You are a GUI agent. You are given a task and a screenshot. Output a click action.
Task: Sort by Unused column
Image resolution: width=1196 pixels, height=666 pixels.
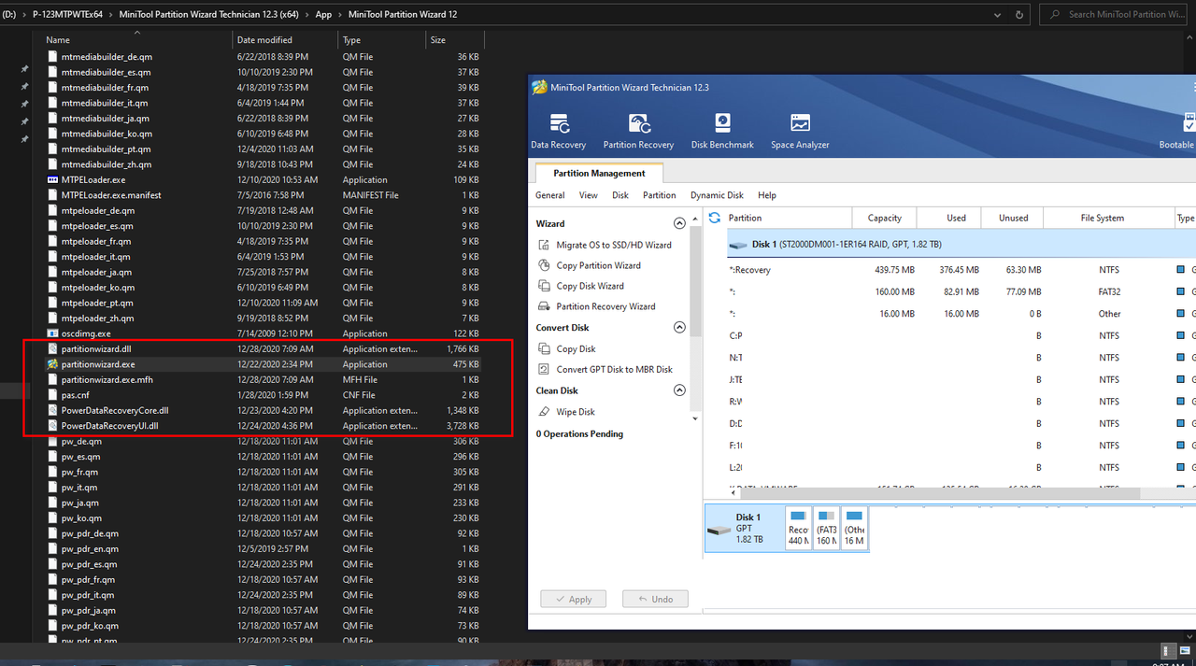[x=1012, y=218]
